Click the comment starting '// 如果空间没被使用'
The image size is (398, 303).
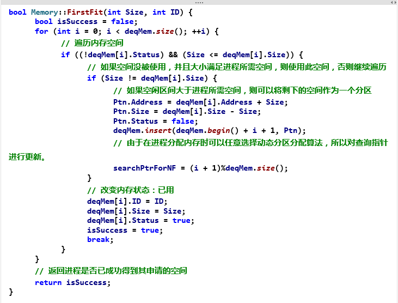[236, 67]
